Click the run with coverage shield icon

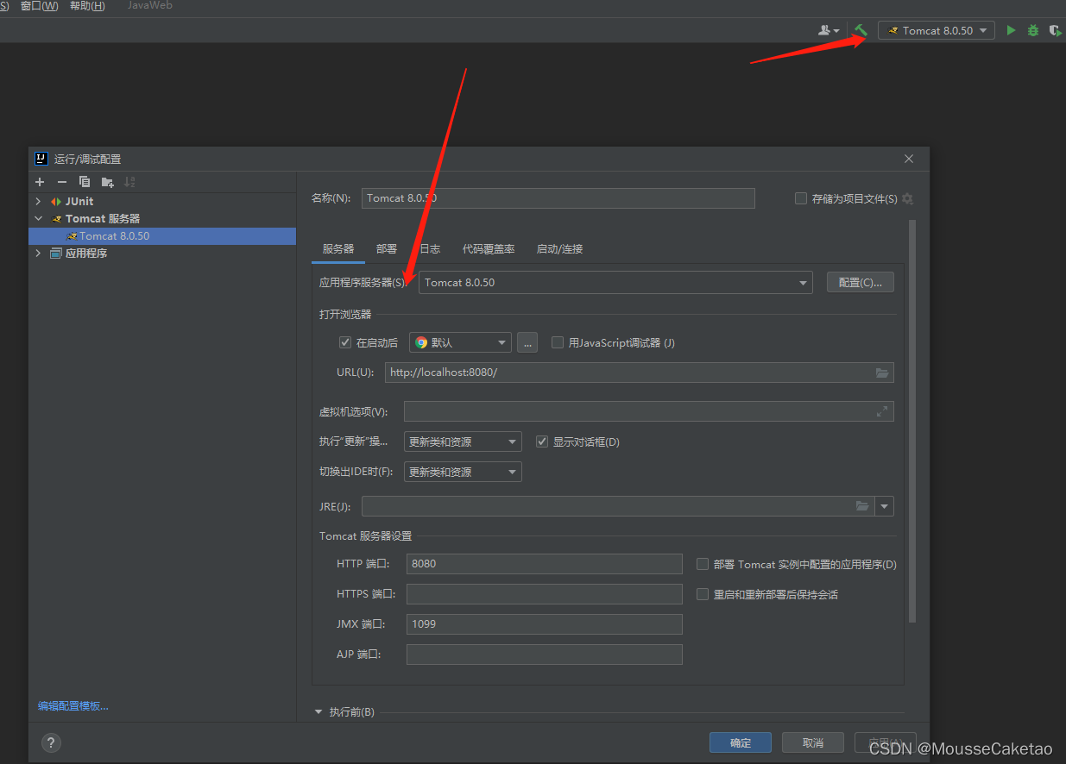tap(1055, 30)
